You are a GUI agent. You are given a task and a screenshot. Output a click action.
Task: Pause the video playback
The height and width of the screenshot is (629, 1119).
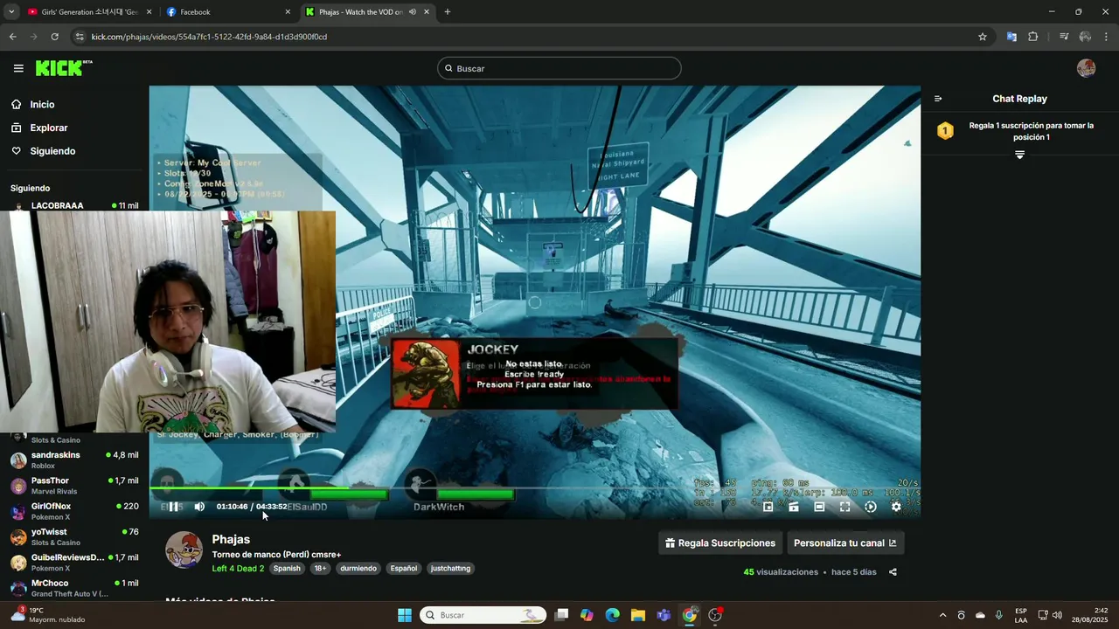coord(174,507)
